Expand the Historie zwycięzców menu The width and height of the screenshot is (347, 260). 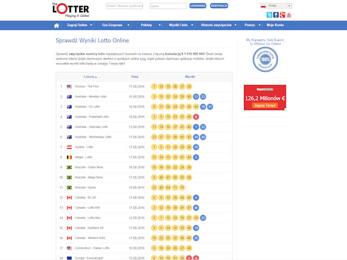coord(219,25)
